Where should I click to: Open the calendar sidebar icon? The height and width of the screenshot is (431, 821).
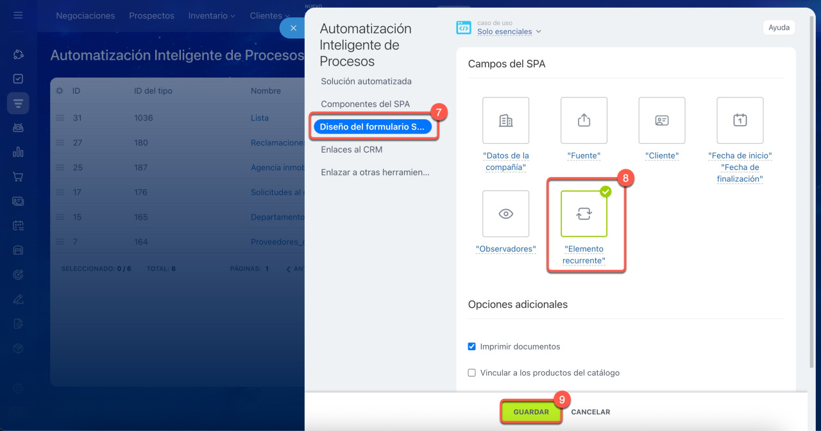coord(18,225)
